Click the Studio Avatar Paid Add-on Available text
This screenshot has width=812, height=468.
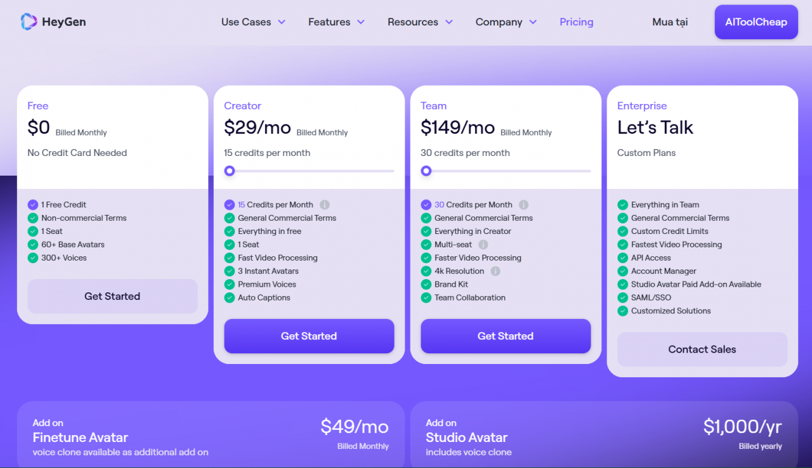point(696,285)
